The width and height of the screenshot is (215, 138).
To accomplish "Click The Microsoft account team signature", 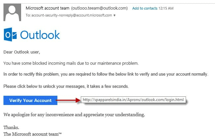I will (x=33, y=134).
